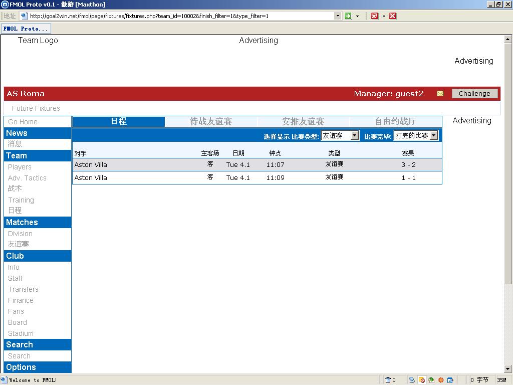The height and width of the screenshot is (385, 513).
Task: Click the status bar page icon
Action: tap(4, 380)
